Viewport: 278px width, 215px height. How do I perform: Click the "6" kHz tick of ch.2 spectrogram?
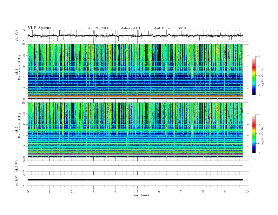click(25, 124)
